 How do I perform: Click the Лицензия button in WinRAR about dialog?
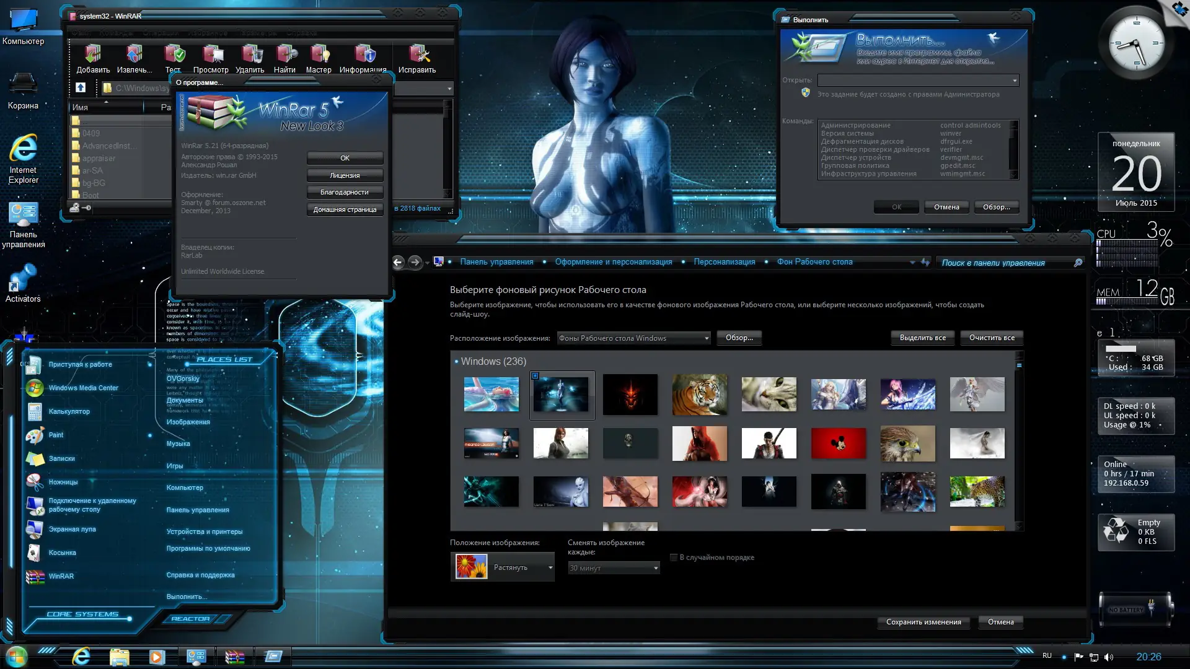pyautogui.click(x=345, y=175)
